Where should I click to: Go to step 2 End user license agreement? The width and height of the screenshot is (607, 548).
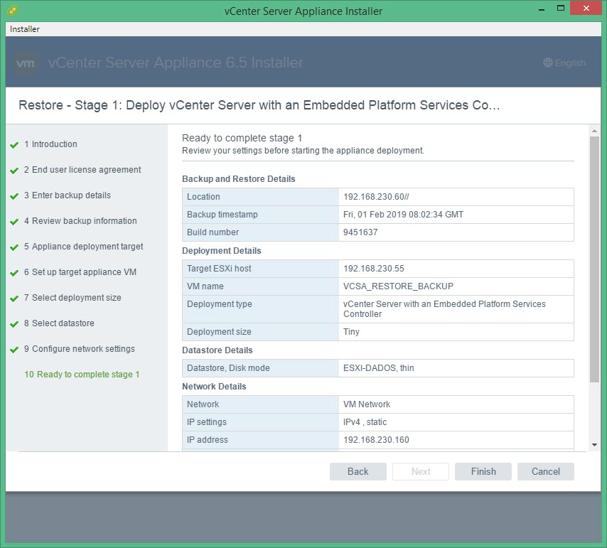click(82, 170)
